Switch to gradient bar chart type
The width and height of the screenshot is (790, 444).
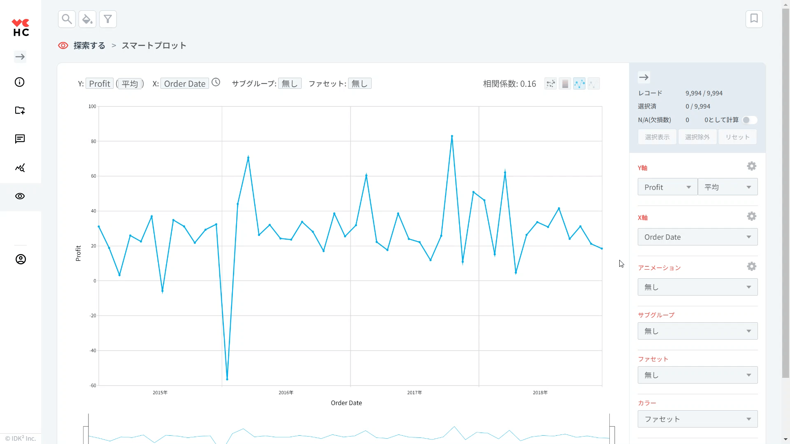point(565,84)
